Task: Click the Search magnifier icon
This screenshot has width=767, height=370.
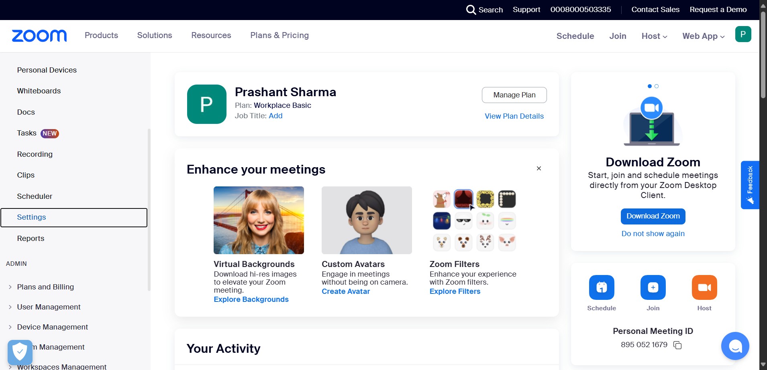Action: point(471,10)
